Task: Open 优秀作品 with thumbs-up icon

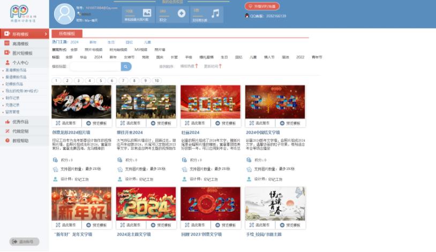Action: (x=25, y=122)
